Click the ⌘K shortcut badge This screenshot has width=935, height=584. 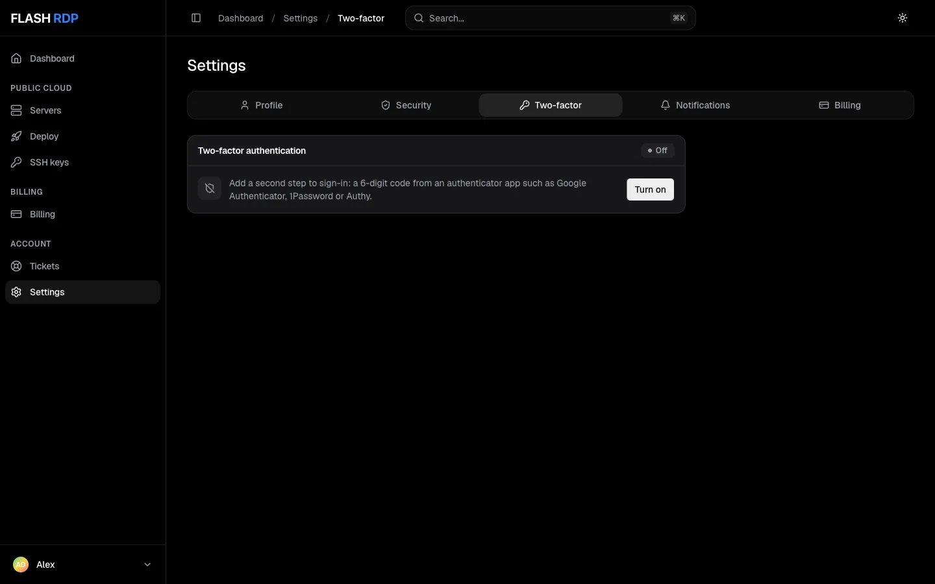pos(679,18)
